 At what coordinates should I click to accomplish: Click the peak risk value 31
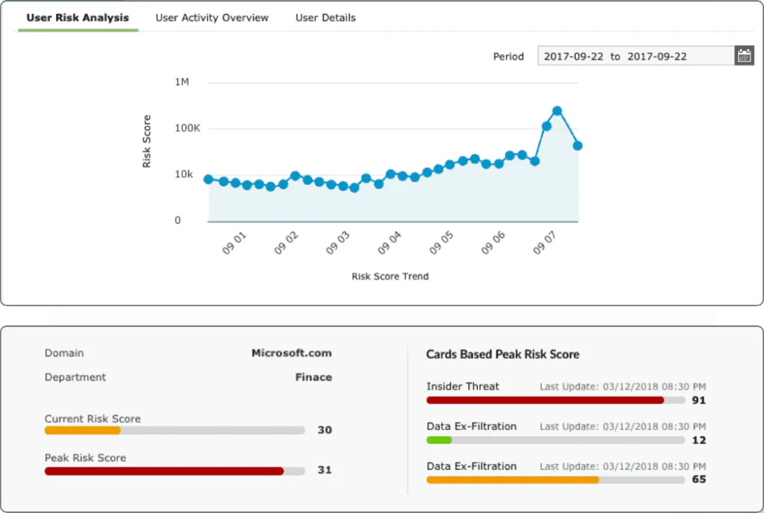tap(324, 470)
